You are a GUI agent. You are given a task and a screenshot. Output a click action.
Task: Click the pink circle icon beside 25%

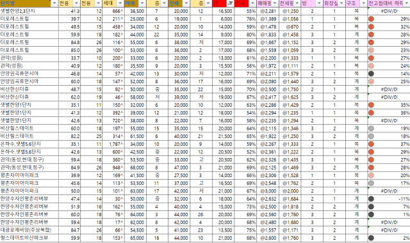point(371,82)
